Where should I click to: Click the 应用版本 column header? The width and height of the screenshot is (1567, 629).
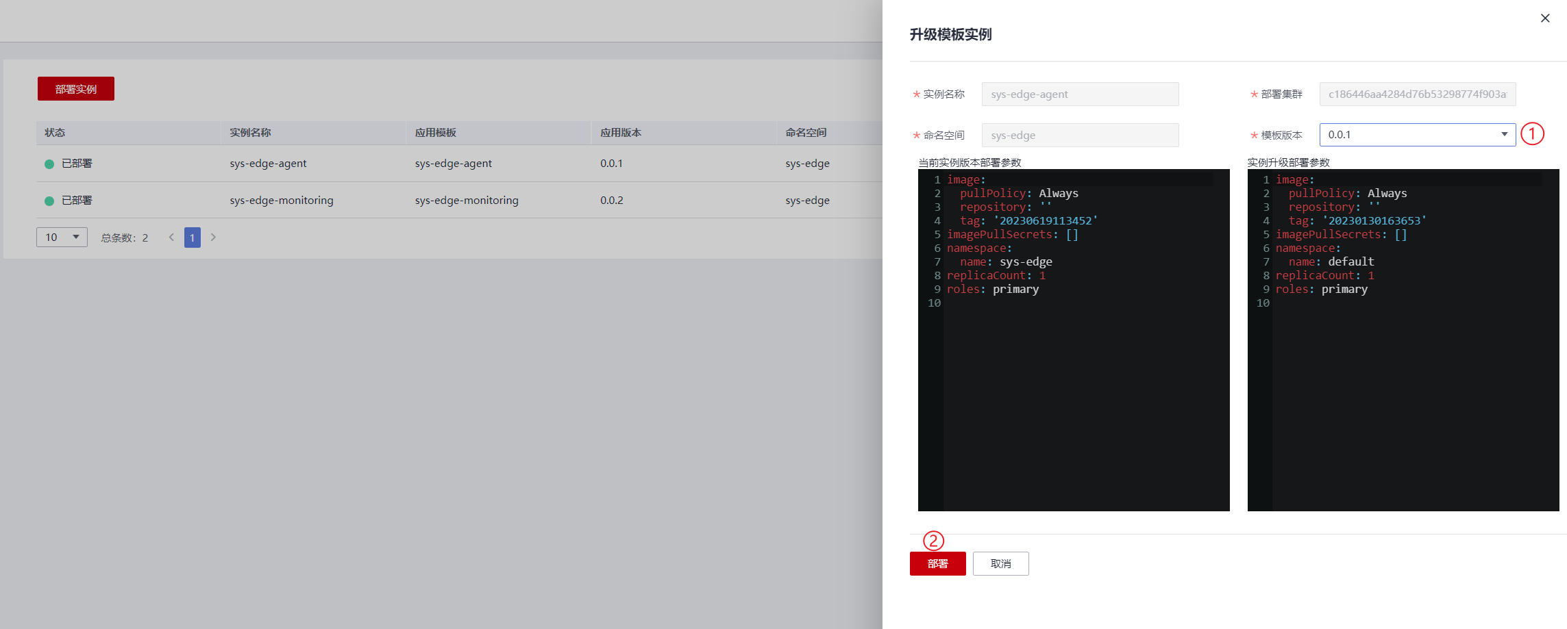coord(621,133)
